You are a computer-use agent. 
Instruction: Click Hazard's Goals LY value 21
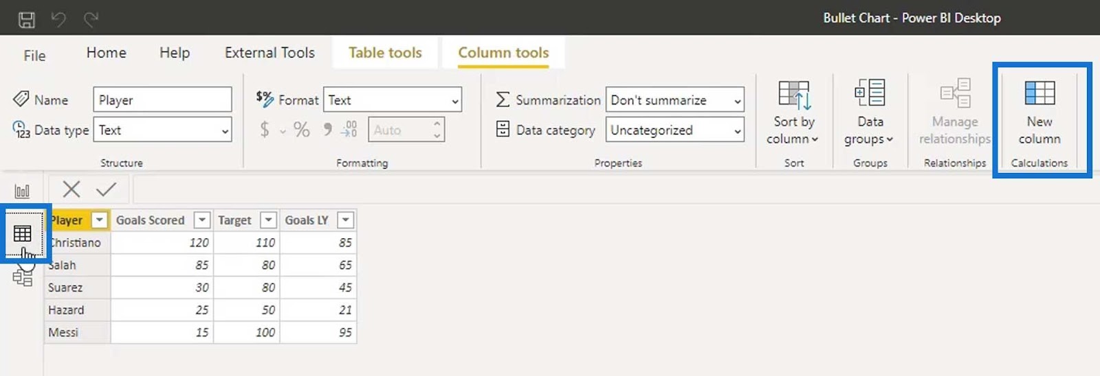[318, 310]
